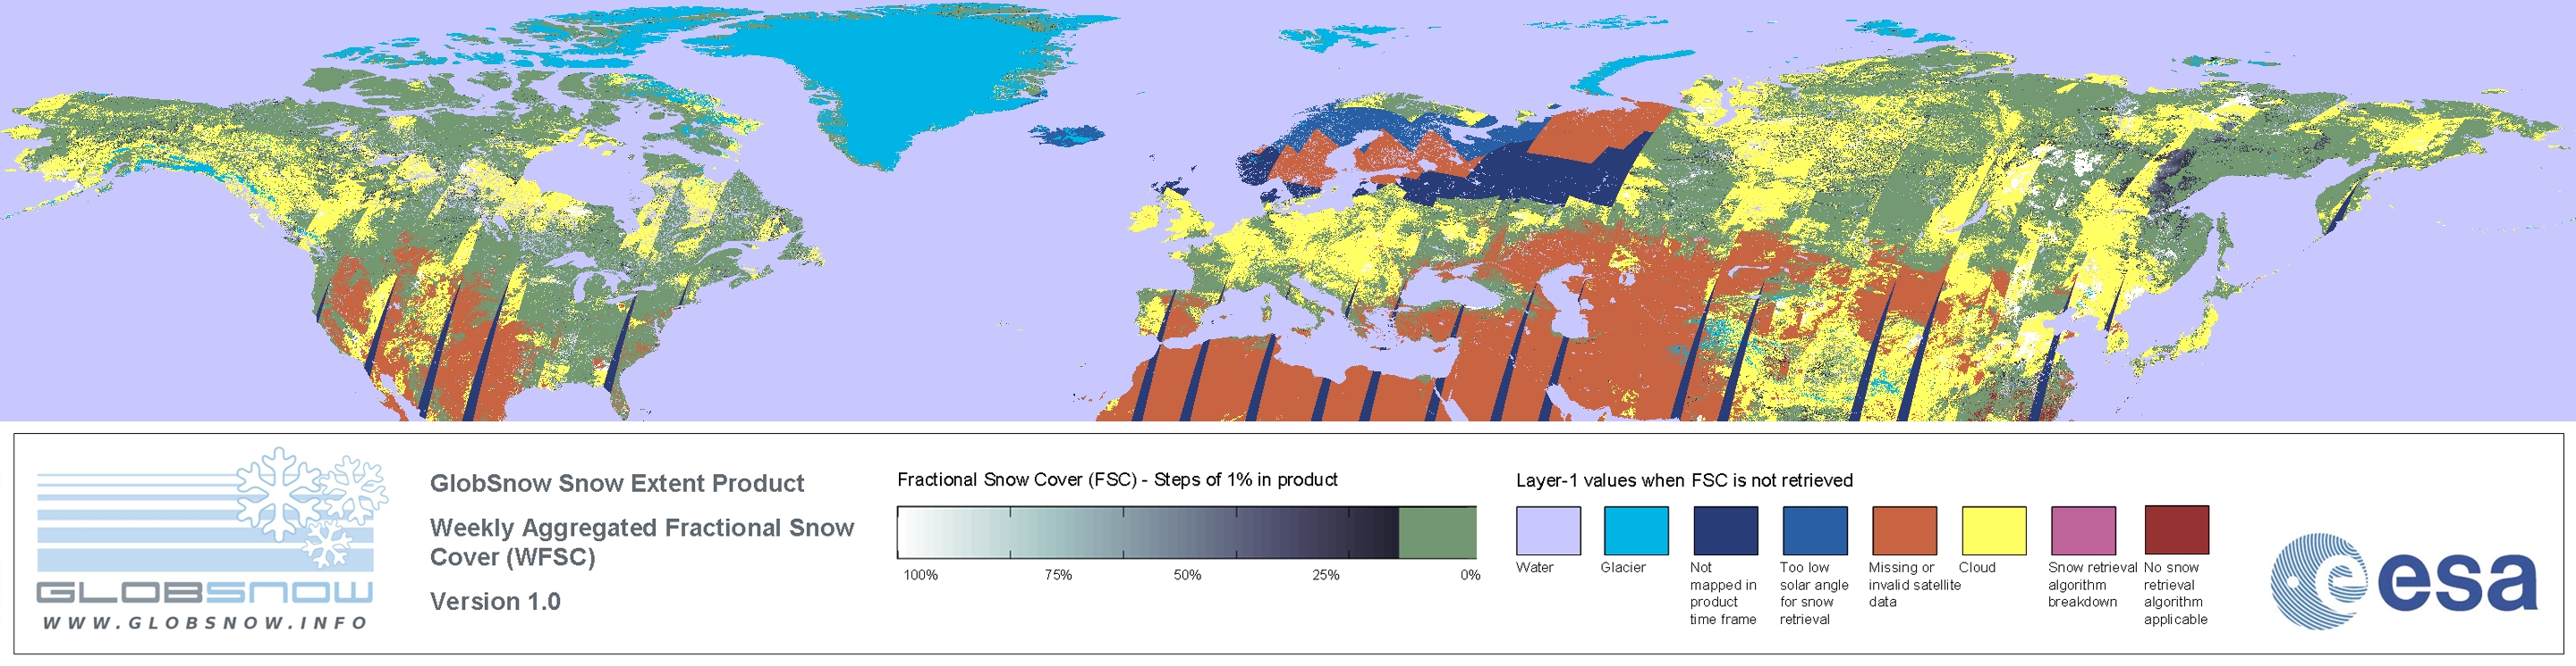Click the 'Cloud' legend label
Image resolution: width=2576 pixels, height=666 pixels.
[x=1977, y=567]
